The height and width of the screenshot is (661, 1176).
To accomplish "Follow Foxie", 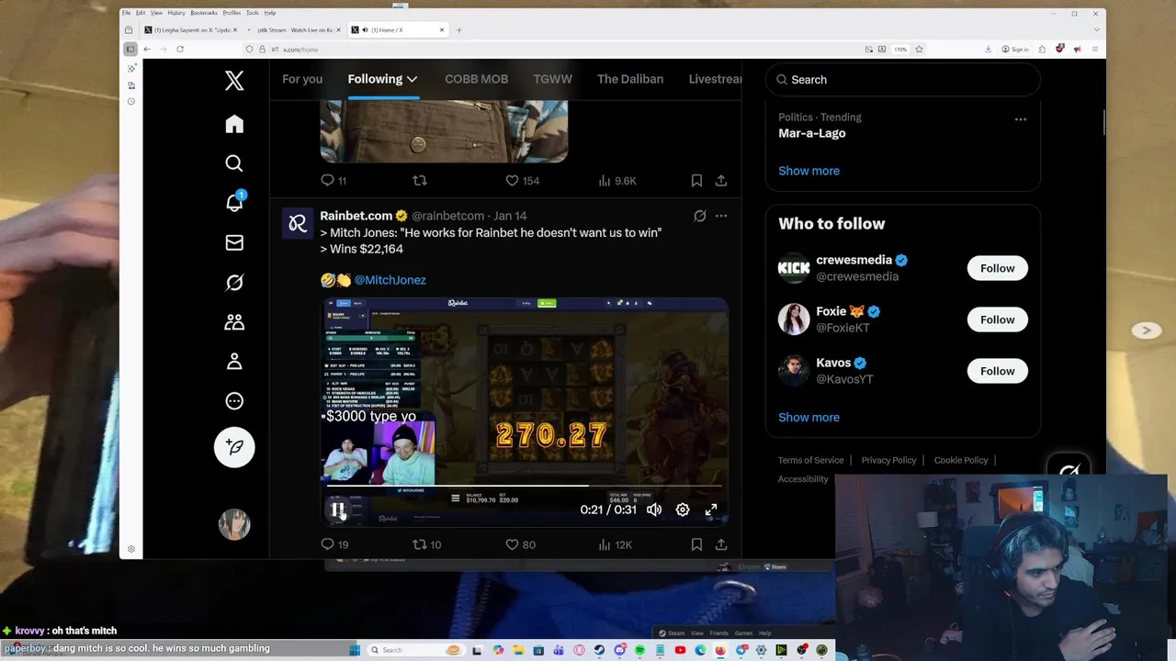I will 997,319.
